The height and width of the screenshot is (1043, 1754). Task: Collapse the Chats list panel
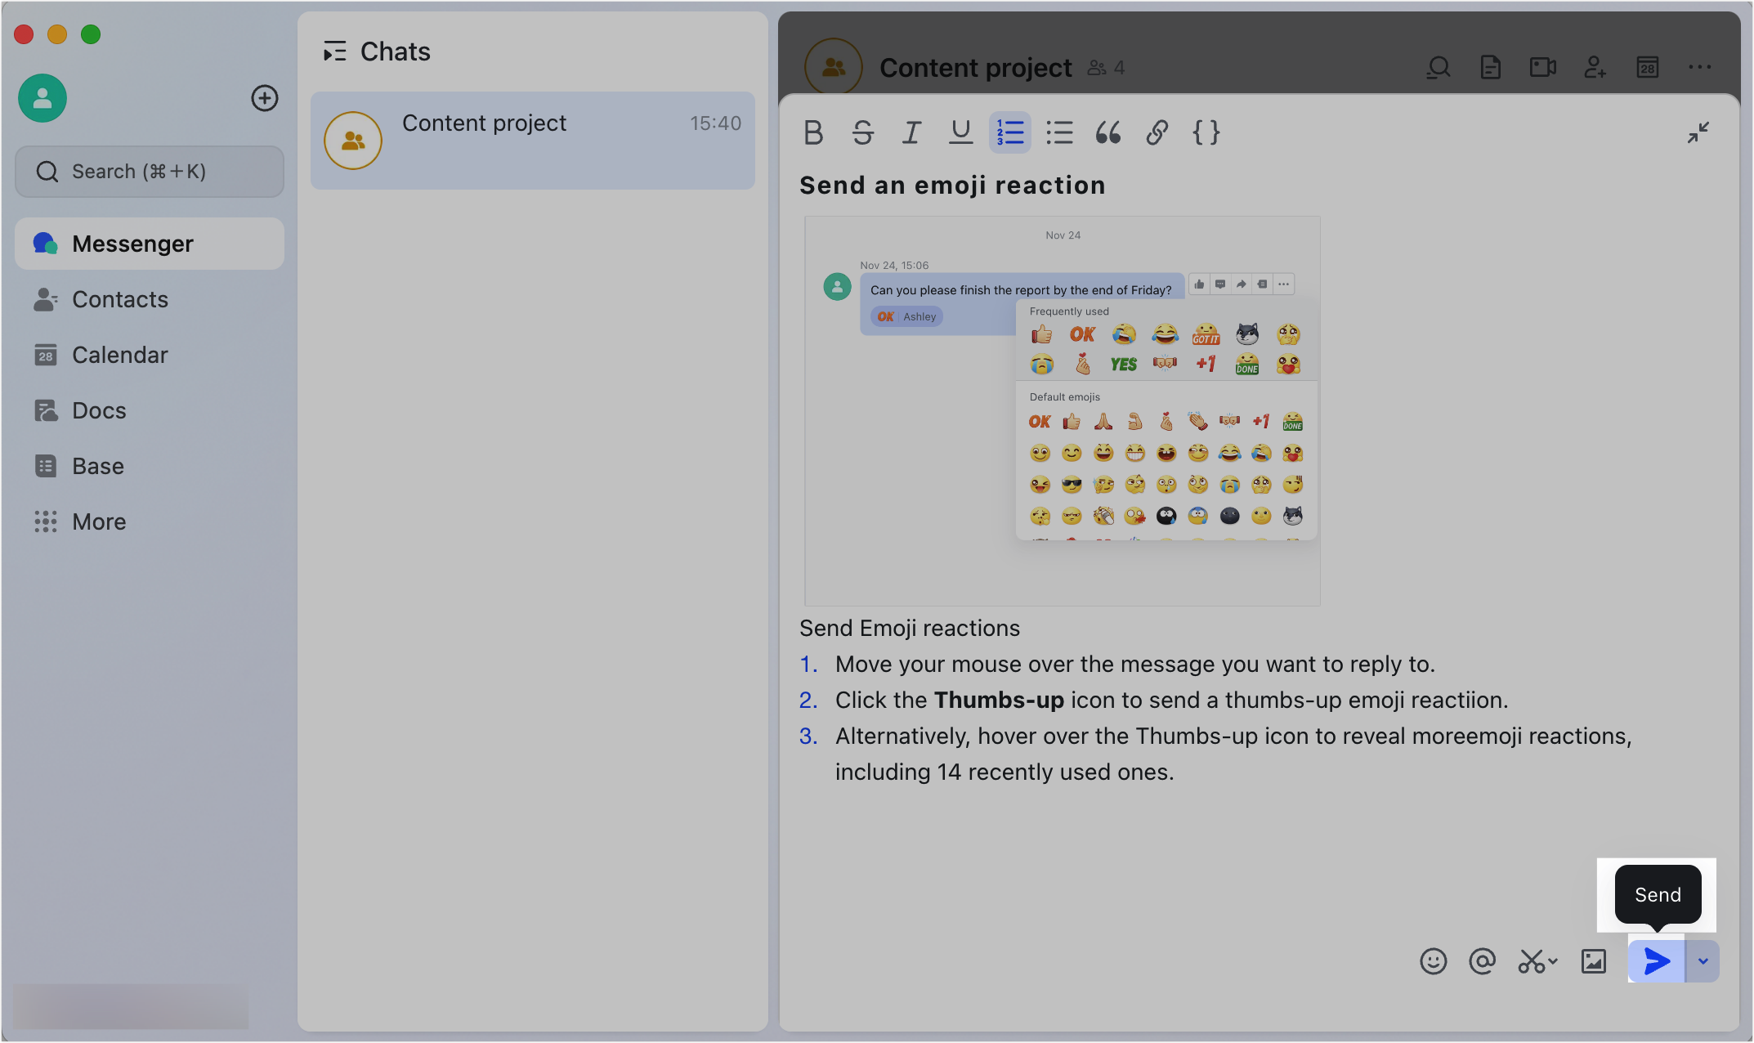[334, 51]
